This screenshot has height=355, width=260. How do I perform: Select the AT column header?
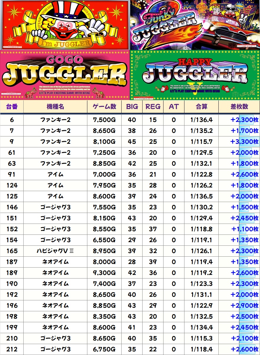point(174,107)
